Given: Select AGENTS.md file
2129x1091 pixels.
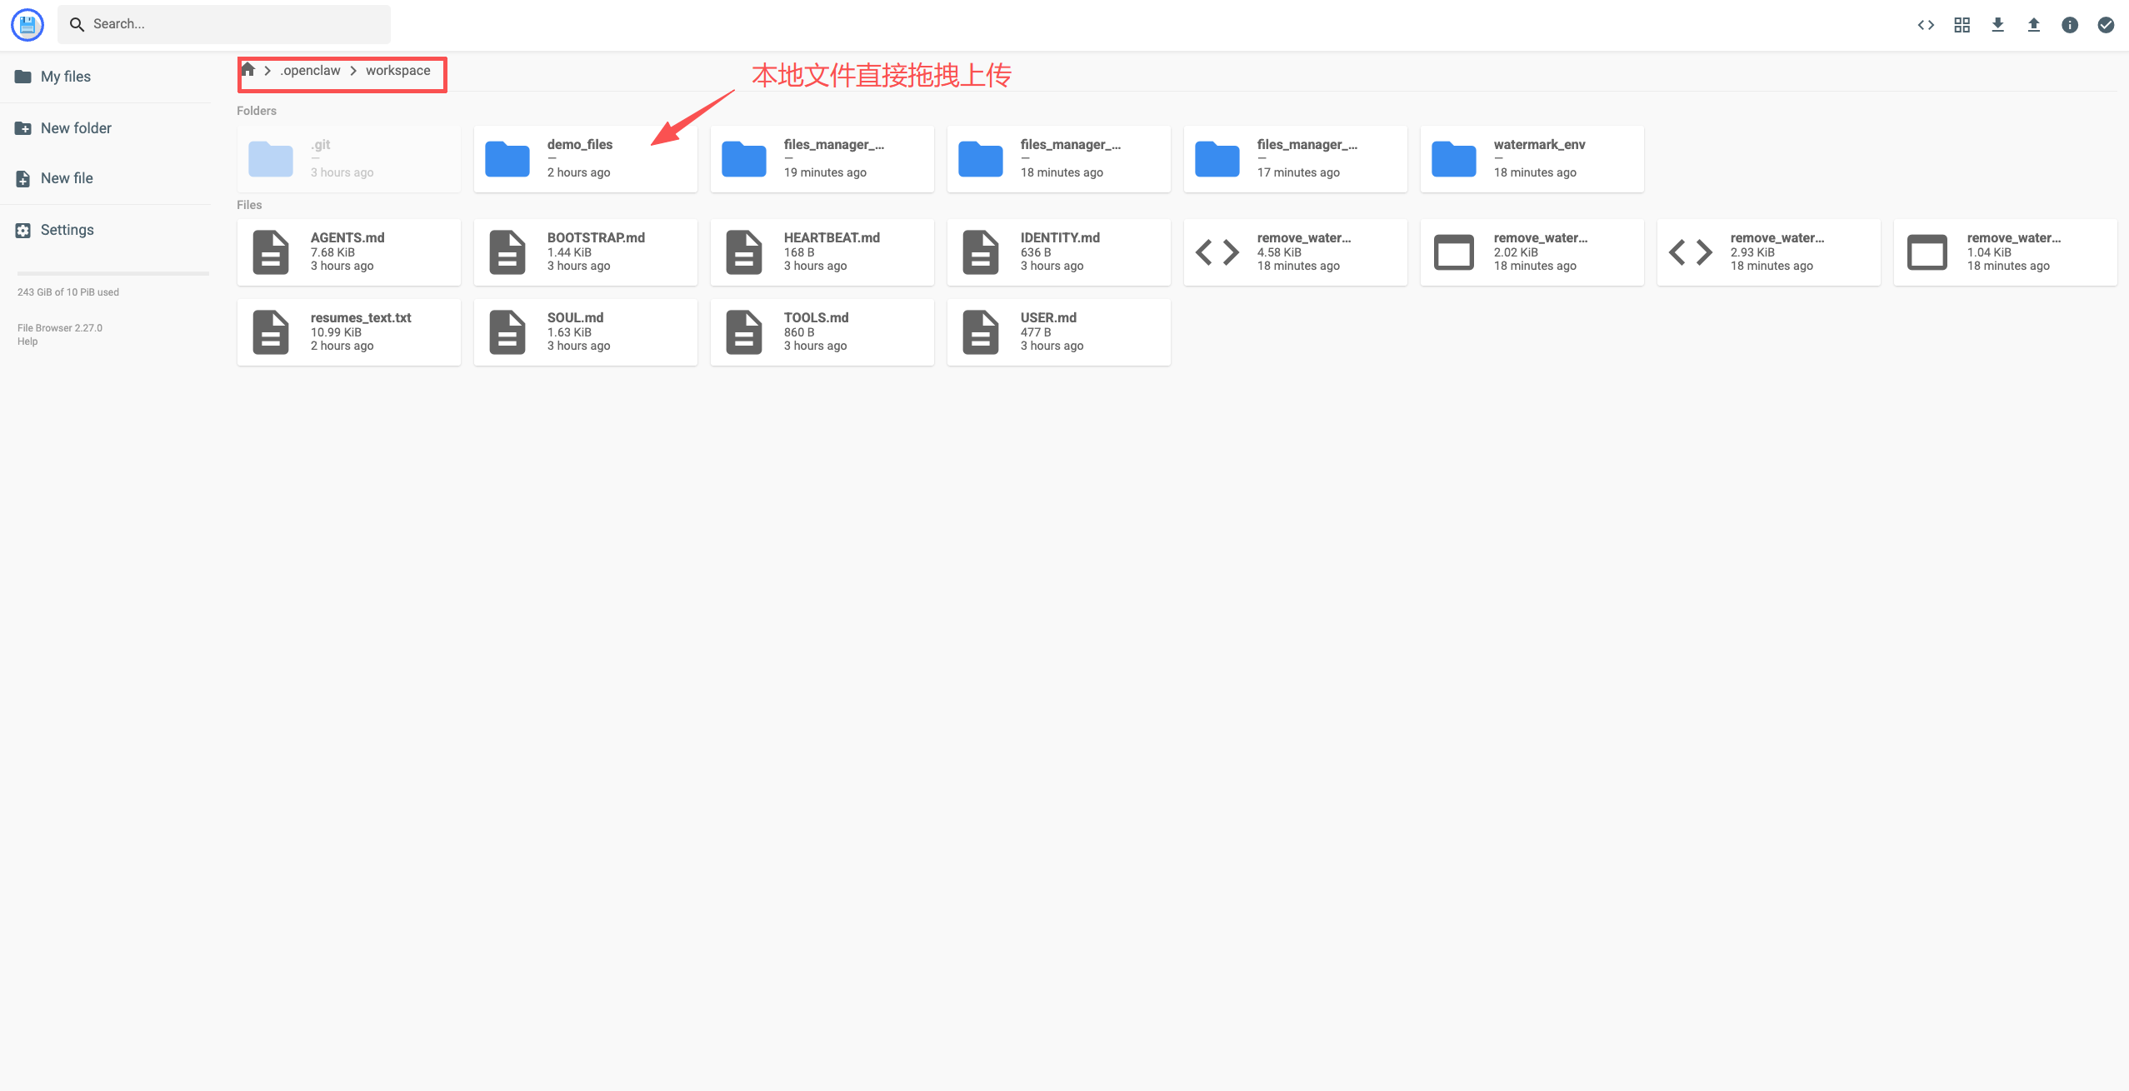Looking at the screenshot, I should click(x=348, y=252).
